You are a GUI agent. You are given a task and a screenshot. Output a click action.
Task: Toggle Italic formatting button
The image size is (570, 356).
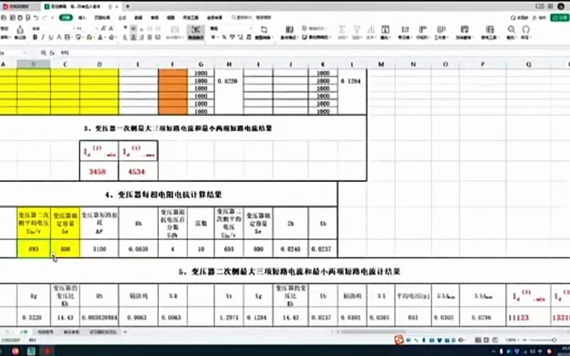pos(43,37)
